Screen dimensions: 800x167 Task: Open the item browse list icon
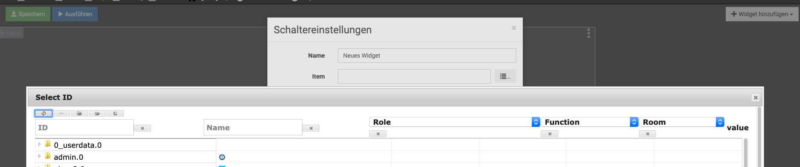[505, 76]
